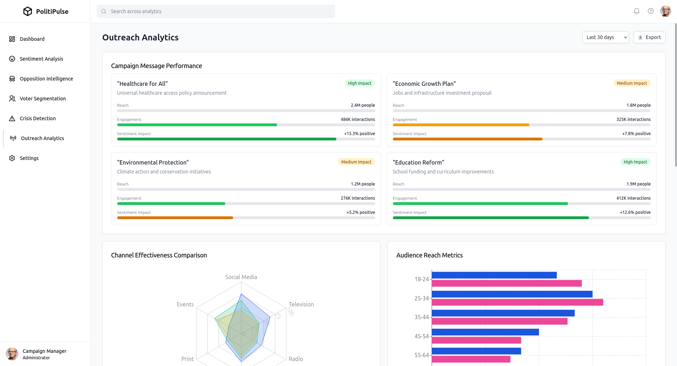Screen dimensions: 677x366
Task: Click the Dashboard grid icon
Action: 12,39
